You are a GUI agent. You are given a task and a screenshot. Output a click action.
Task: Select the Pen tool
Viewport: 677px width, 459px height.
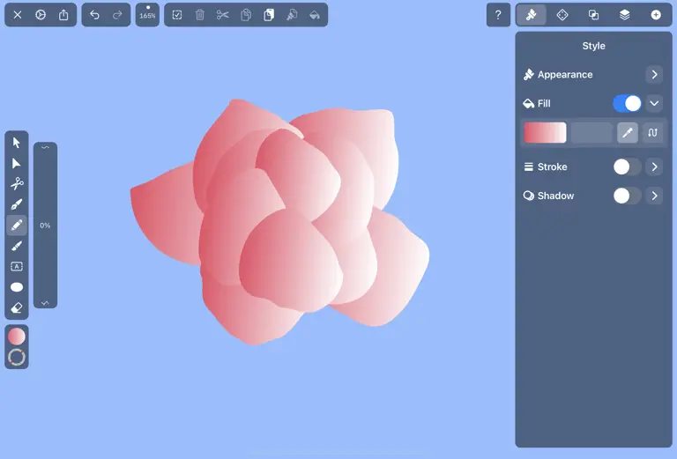point(17,204)
